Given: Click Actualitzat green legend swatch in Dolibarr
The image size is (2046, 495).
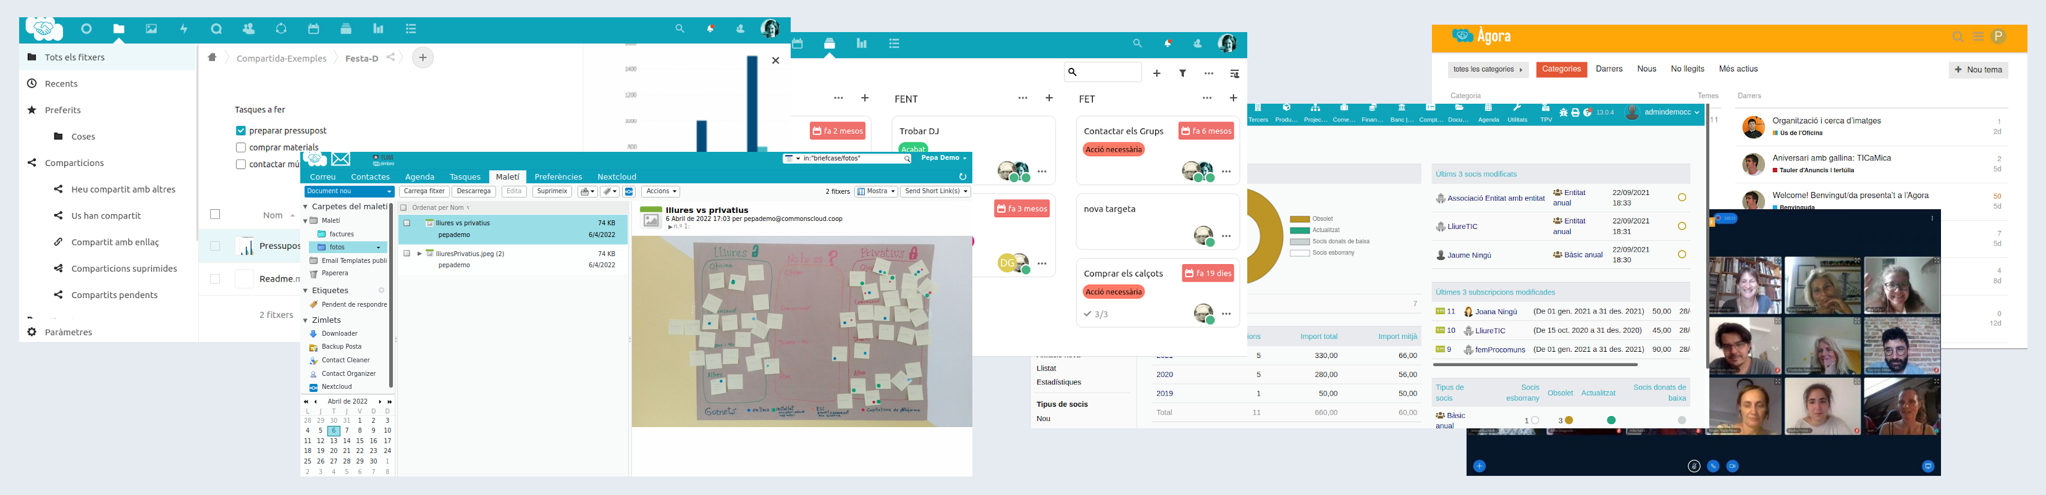Looking at the screenshot, I should click(1299, 230).
